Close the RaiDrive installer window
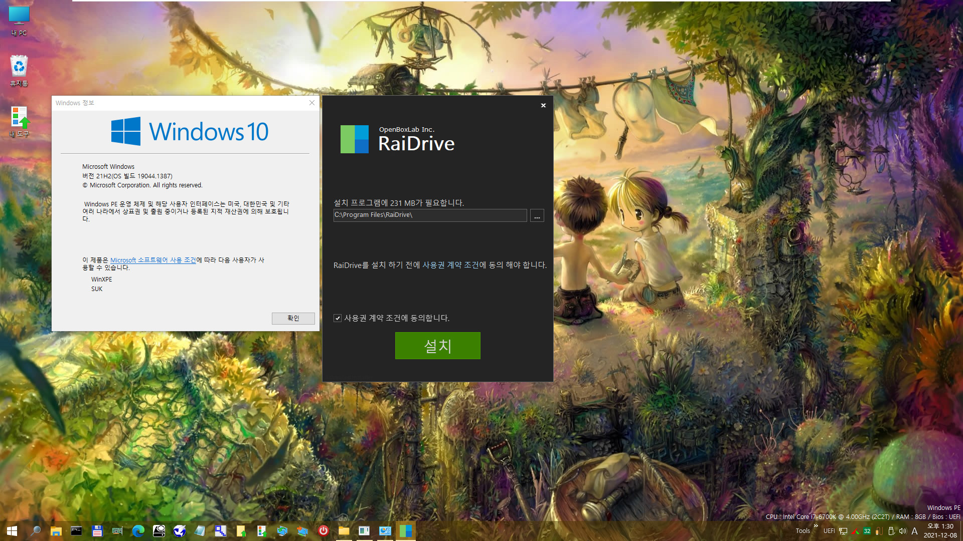Viewport: 963px width, 541px height. click(x=543, y=105)
